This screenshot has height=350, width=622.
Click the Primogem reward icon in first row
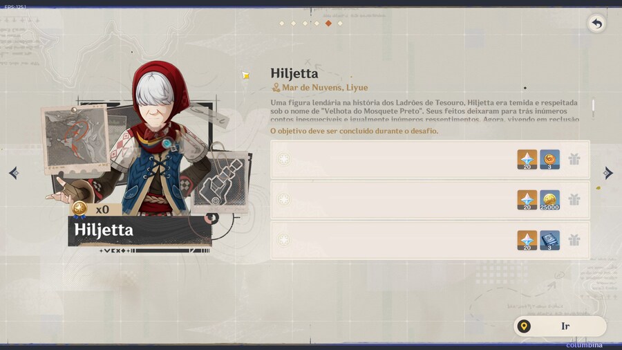point(527,160)
